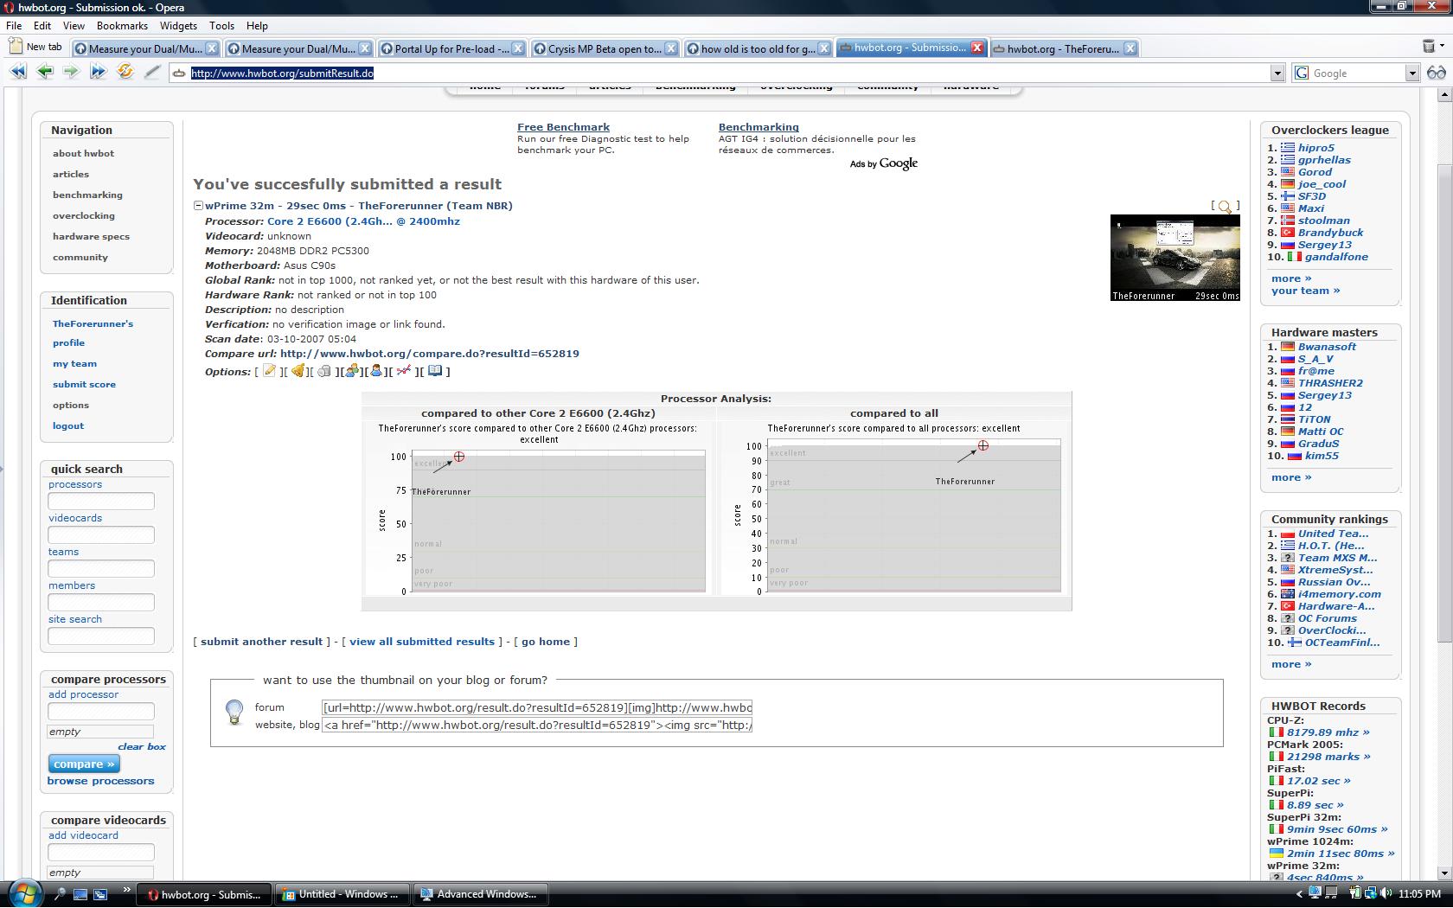1453x908 pixels.
Task: Open a New tab
Action: point(36,47)
